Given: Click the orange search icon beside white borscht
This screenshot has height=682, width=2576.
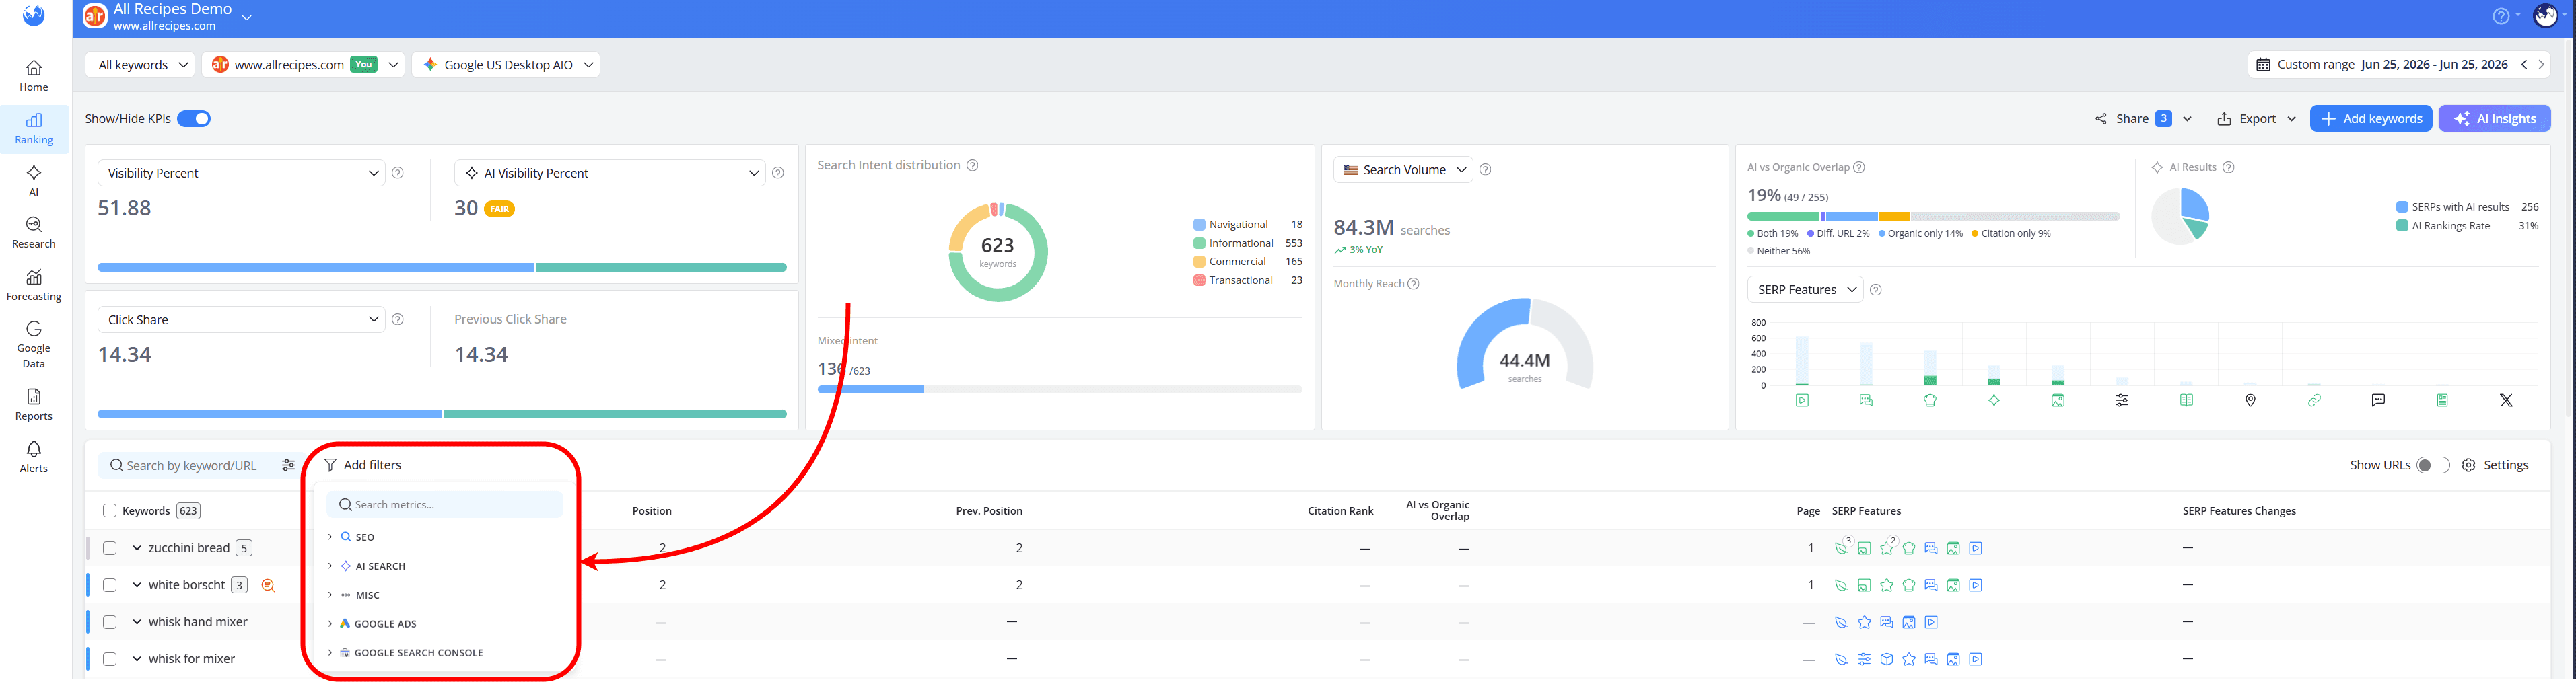Looking at the screenshot, I should click(x=268, y=585).
